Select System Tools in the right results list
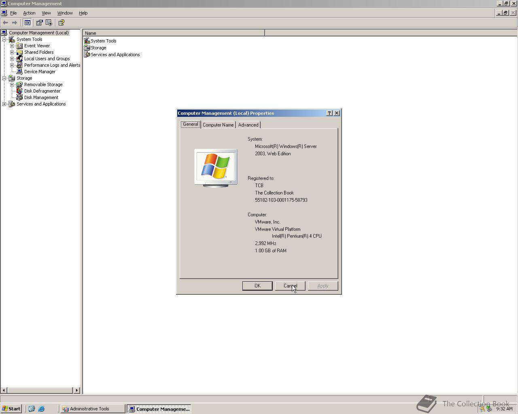518x414 pixels. pyautogui.click(x=100, y=41)
